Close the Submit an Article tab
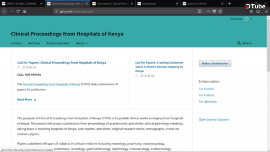Image resolution: width=270 pixels, height=152 pixels. [x=222, y=4]
